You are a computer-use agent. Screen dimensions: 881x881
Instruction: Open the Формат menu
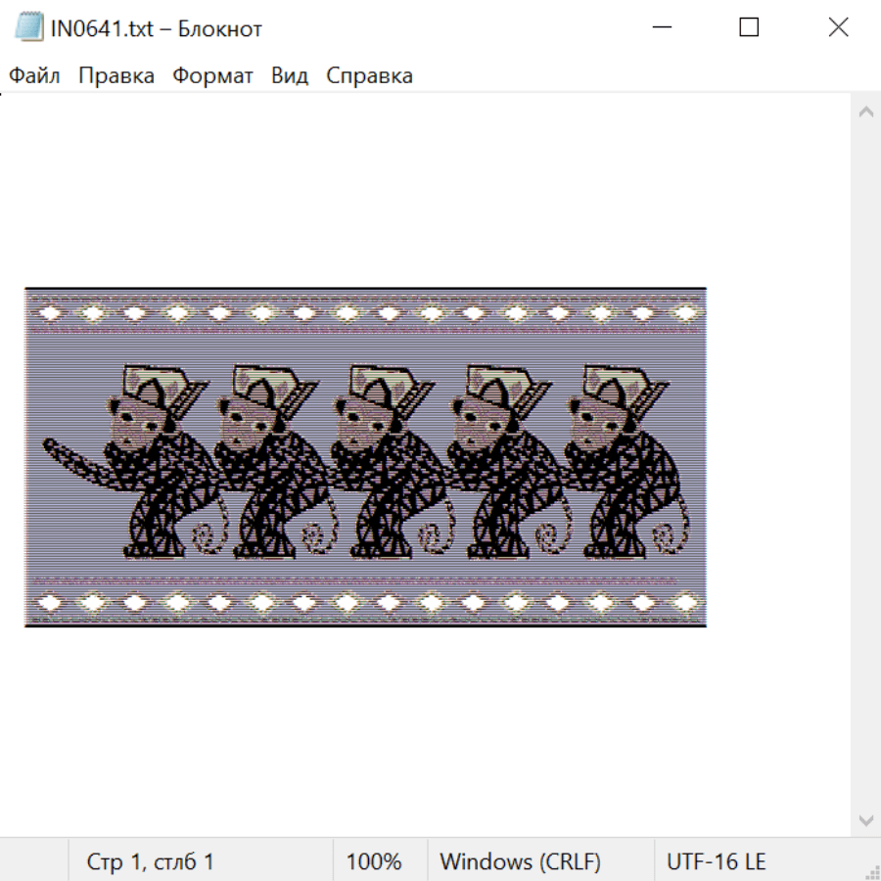(212, 76)
